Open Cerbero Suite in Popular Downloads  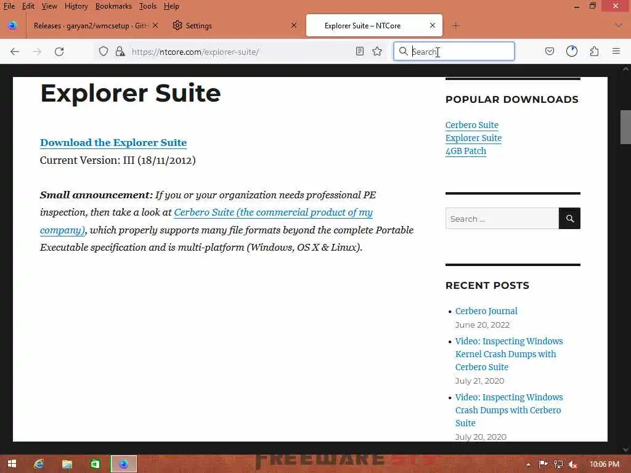471,125
